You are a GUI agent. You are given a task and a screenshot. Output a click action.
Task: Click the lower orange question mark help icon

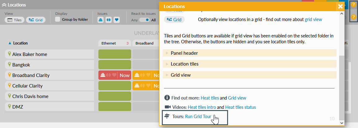point(353,17)
